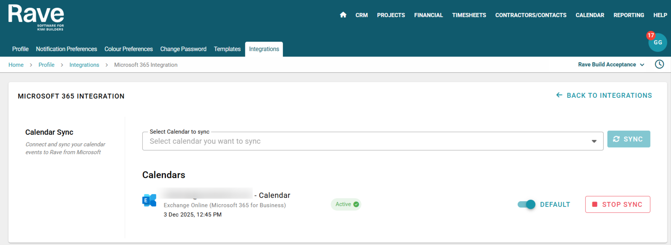Viewport: 671px width, 245px height.
Task: Open the CRM menu
Action: tap(361, 15)
